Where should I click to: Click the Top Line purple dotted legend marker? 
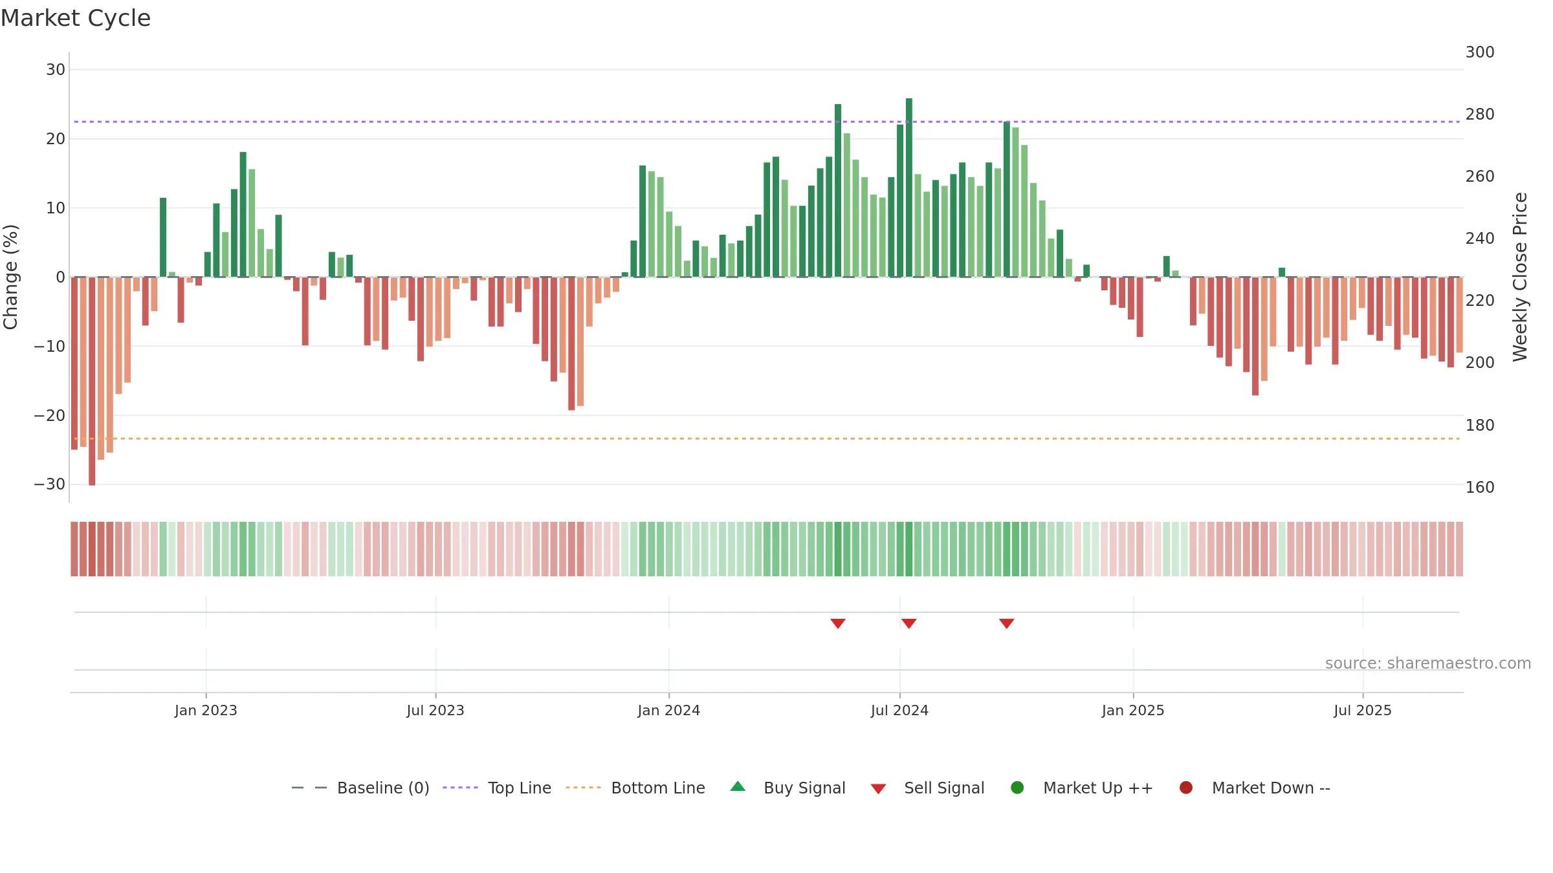point(460,788)
